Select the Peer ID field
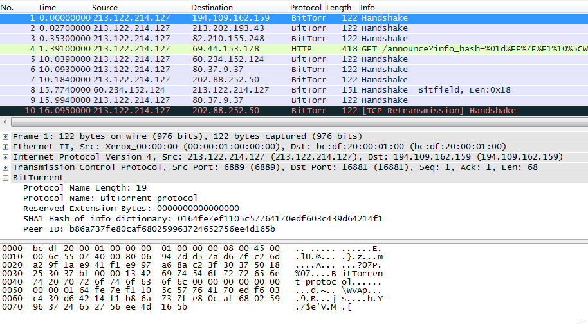This screenshot has width=588, height=327. pos(149,229)
